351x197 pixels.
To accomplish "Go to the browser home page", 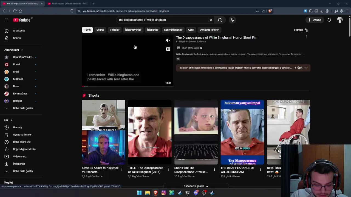I will pyautogui.click(x=20, y=11).
